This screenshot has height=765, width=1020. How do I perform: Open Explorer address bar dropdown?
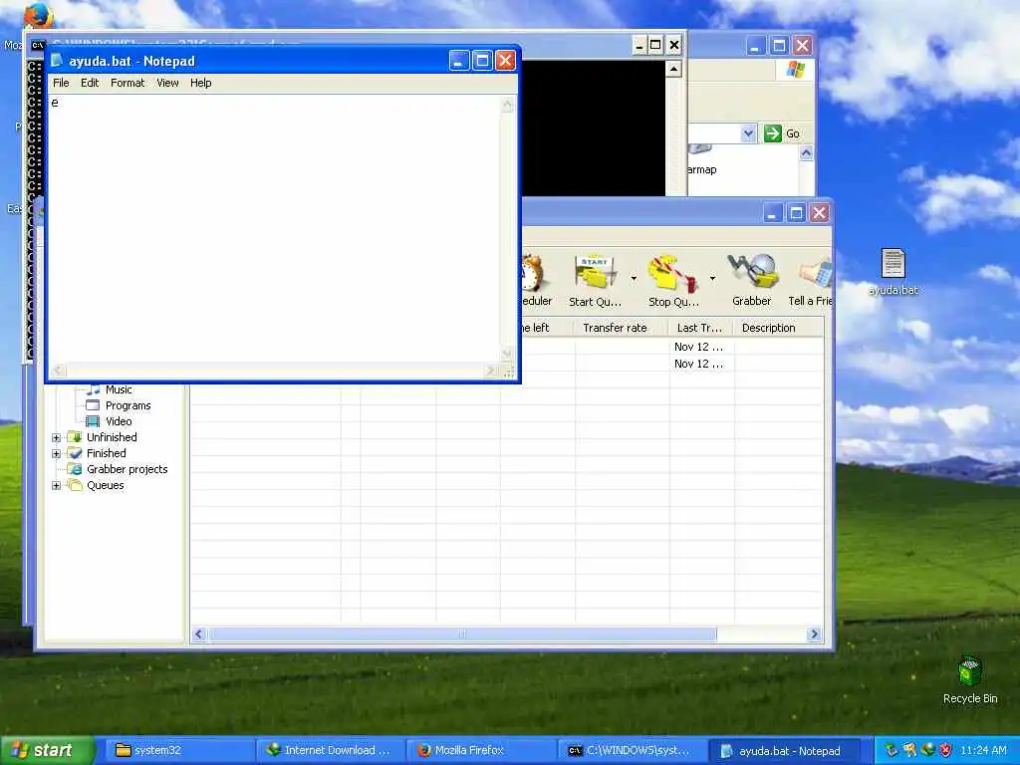click(748, 133)
